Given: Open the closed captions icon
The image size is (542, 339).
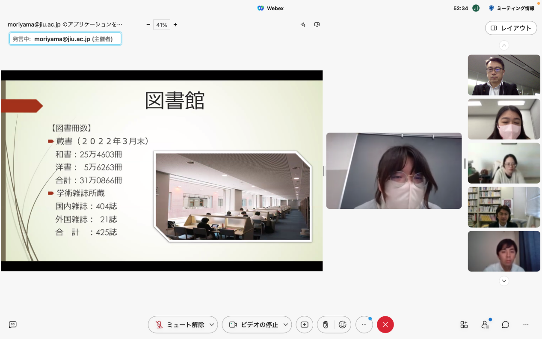Looking at the screenshot, I should pyautogui.click(x=13, y=324).
